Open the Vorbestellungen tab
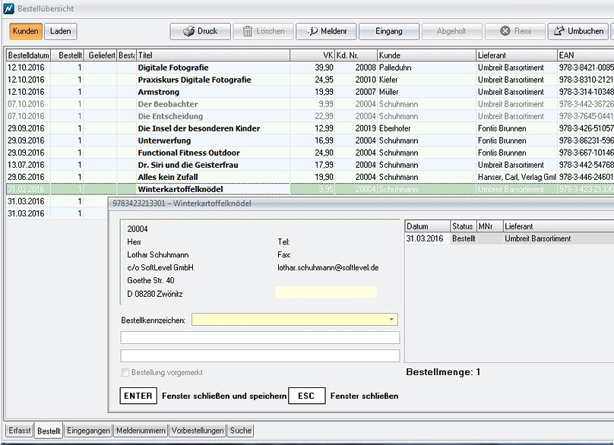Screen dimensions: 614x445 pyautogui.click(x=198, y=431)
